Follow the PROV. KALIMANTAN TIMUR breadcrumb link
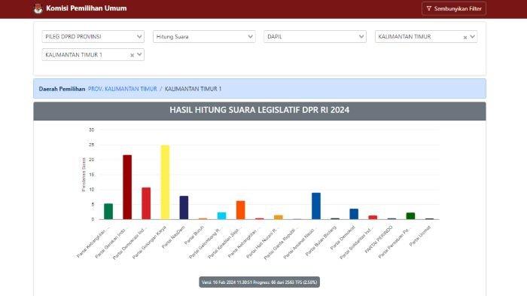527x296 pixels. [x=122, y=89]
